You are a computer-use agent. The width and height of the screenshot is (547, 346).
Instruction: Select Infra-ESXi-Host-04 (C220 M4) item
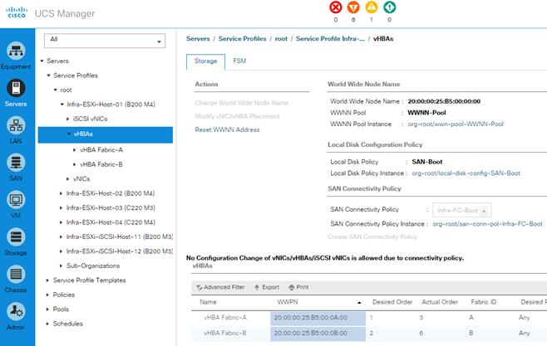[x=111, y=222]
